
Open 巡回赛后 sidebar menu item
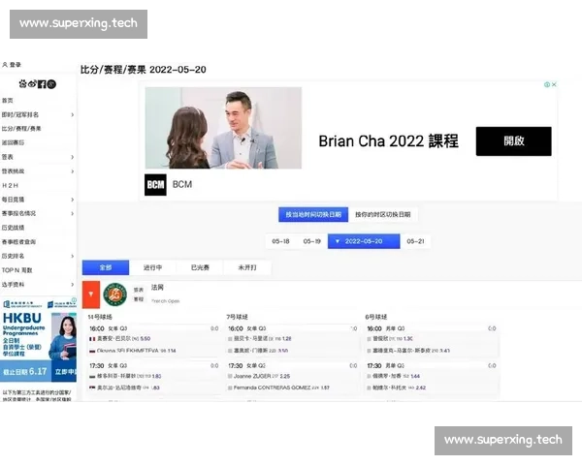coord(13,142)
